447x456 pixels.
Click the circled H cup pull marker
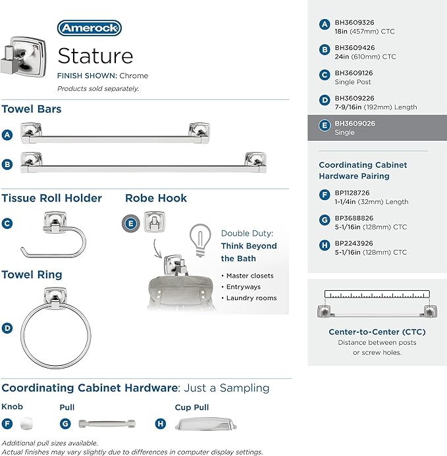(161, 424)
